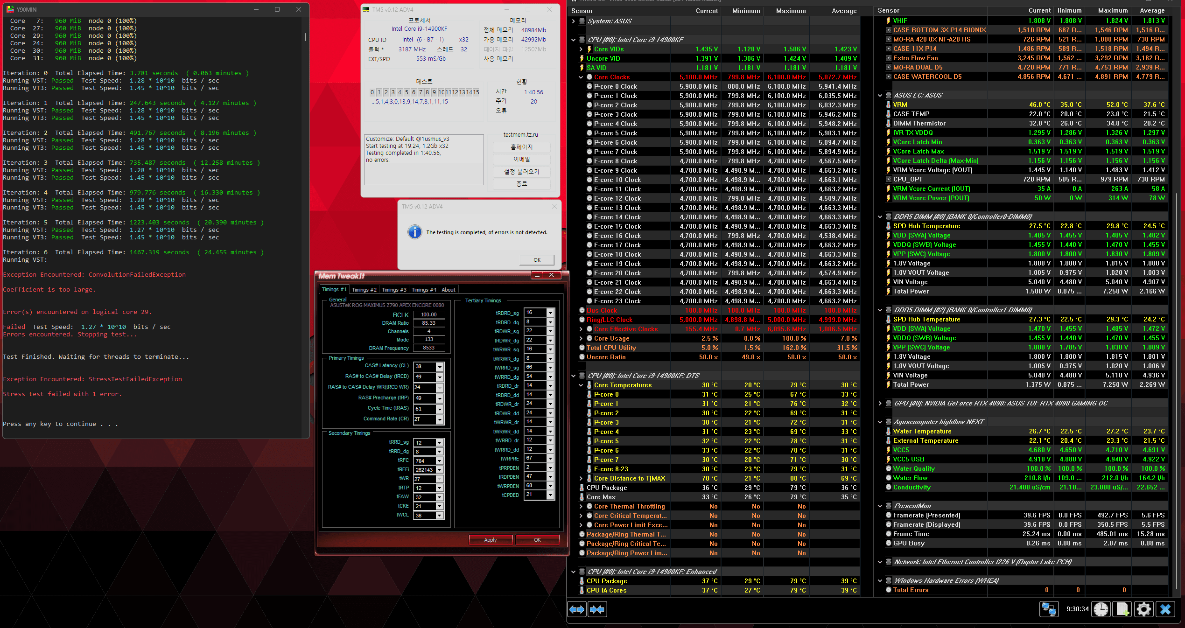Collapse the Core Clocks tree node
Image resolution: width=1185 pixels, height=628 pixels.
click(x=581, y=77)
